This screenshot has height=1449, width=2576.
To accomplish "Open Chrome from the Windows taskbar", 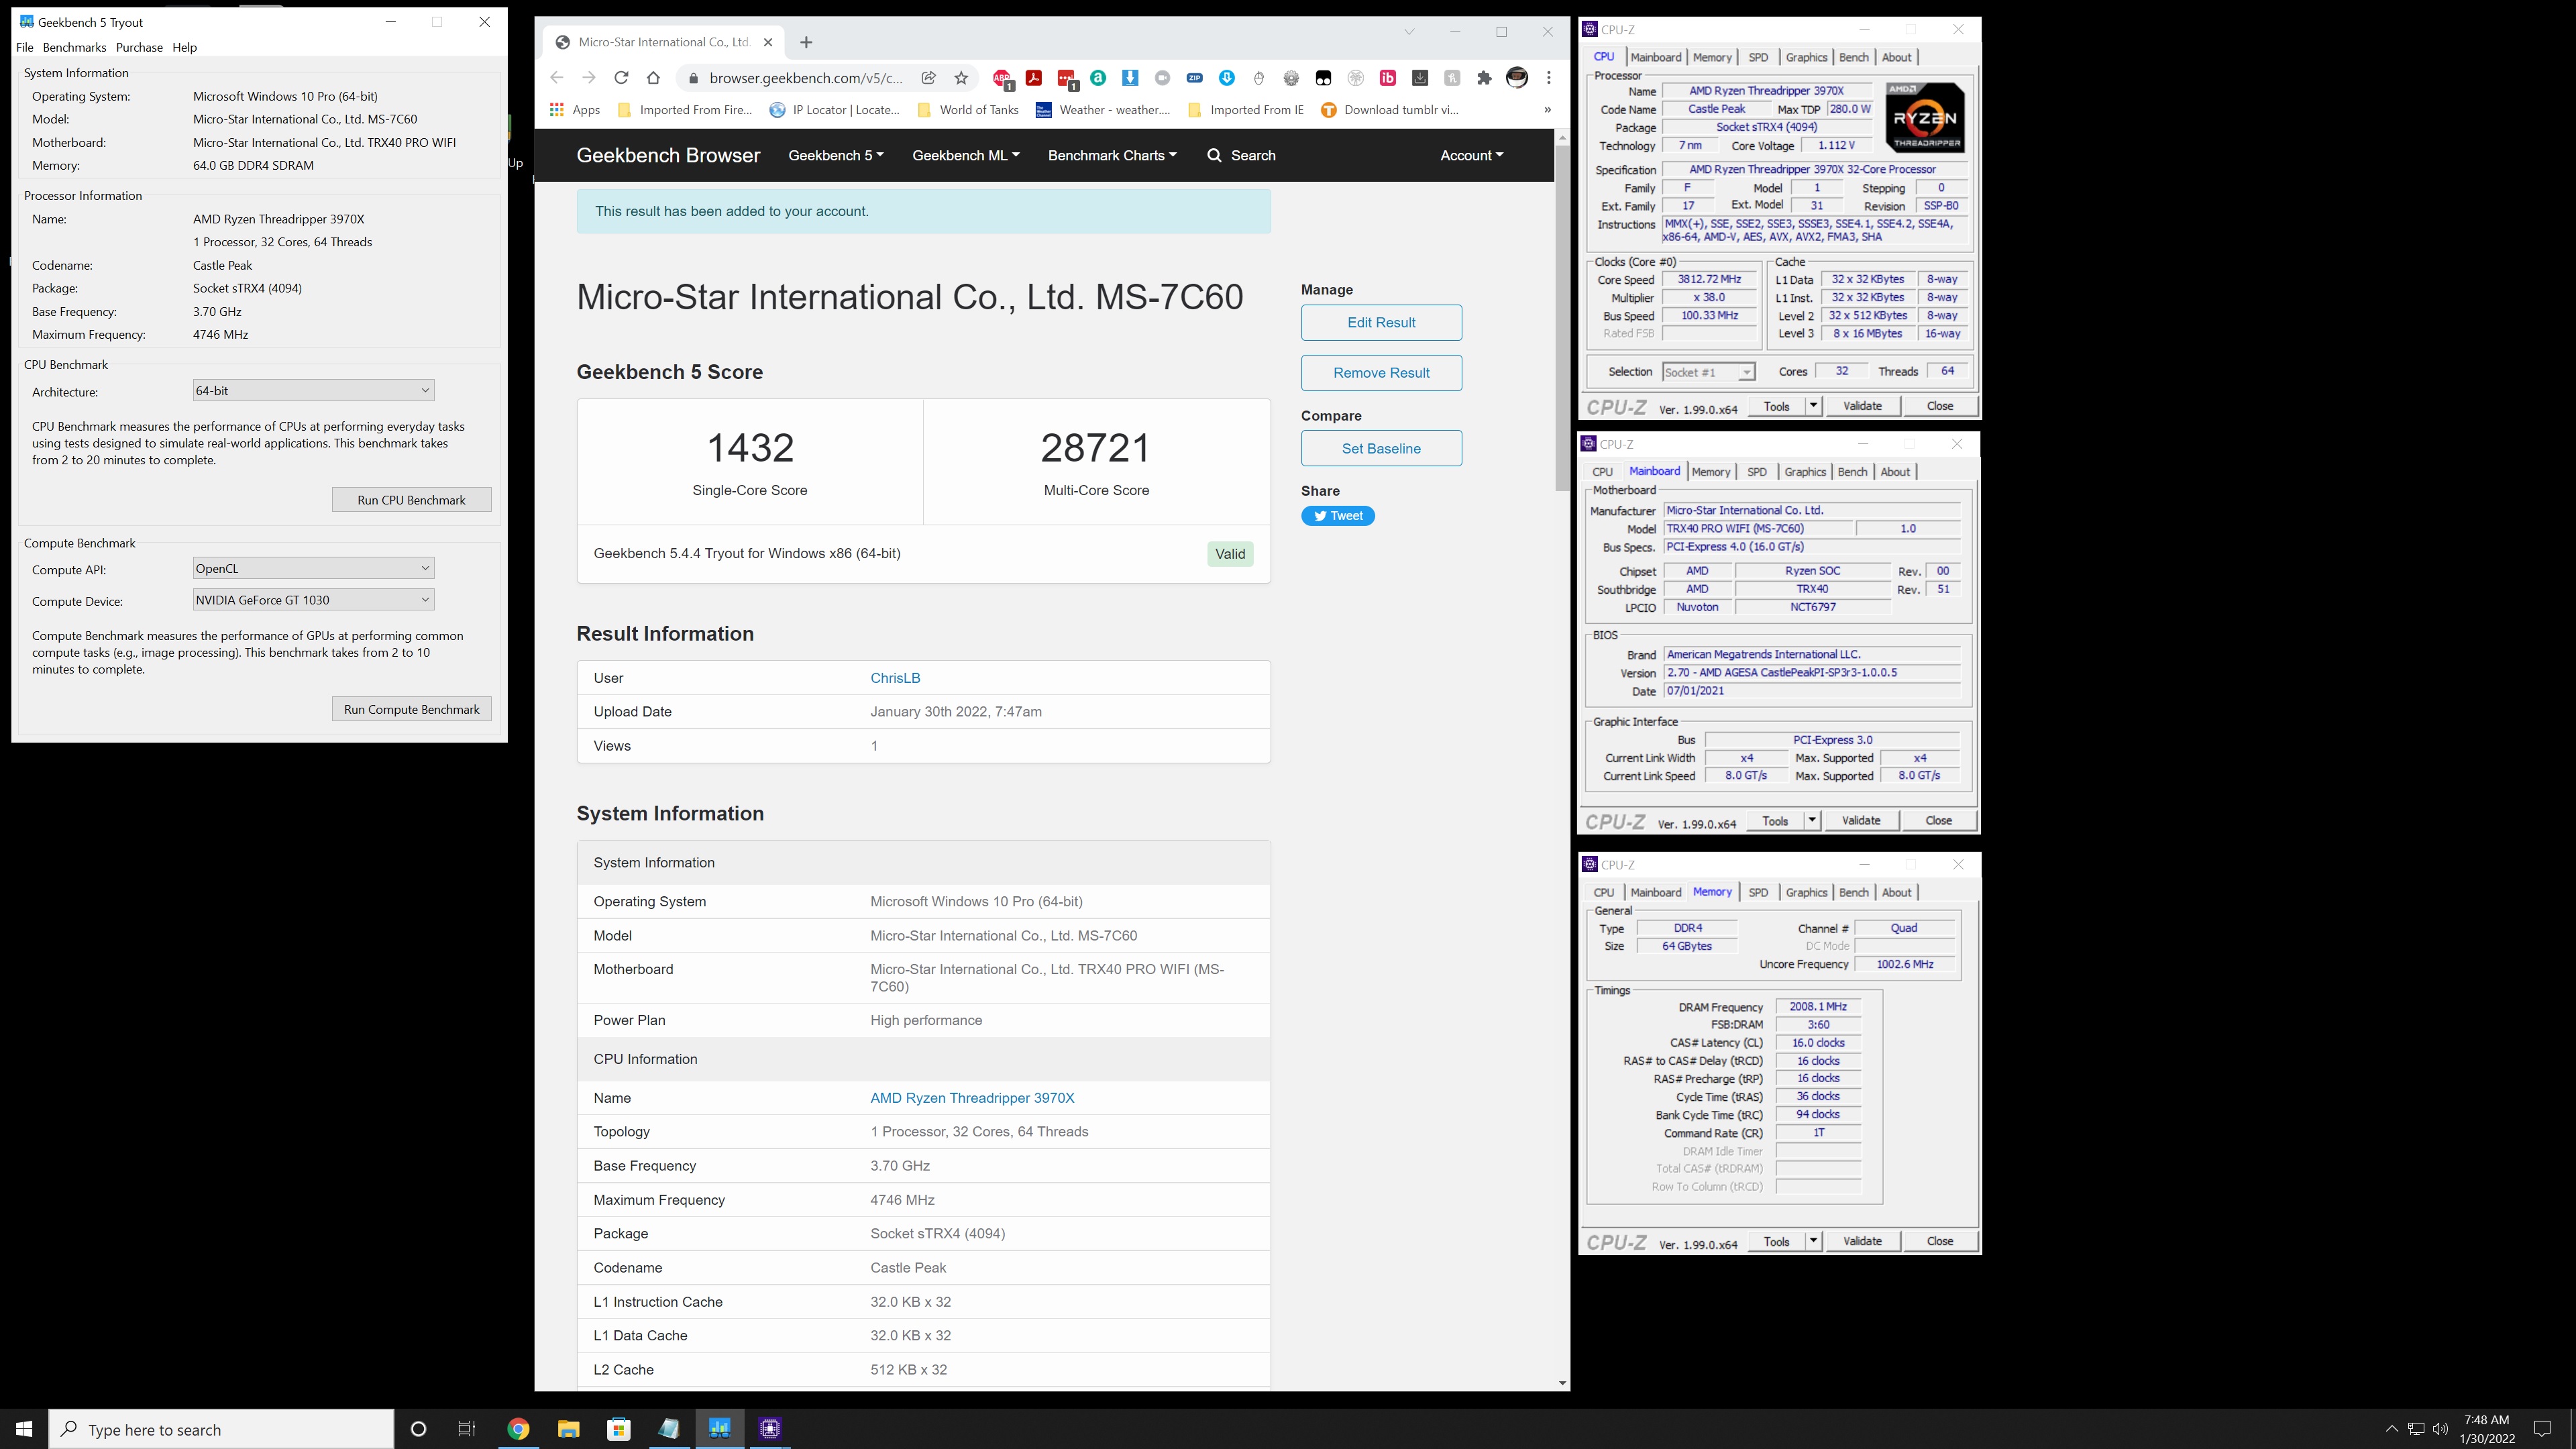I will [x=518, y=1429].
